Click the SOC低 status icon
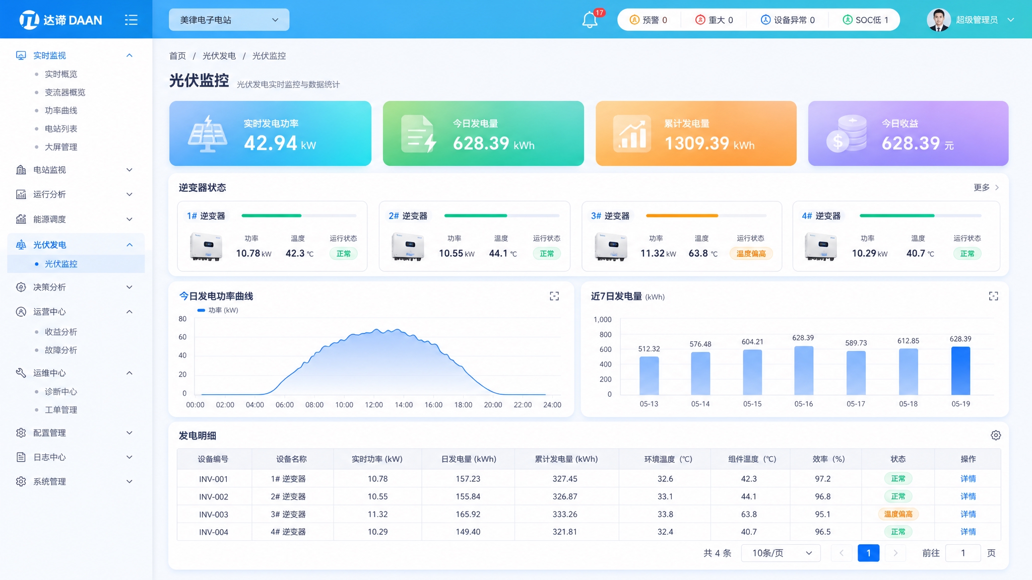Image resolution: width=1032 pixels, height=580 pixels. click(x=848, y=20)
